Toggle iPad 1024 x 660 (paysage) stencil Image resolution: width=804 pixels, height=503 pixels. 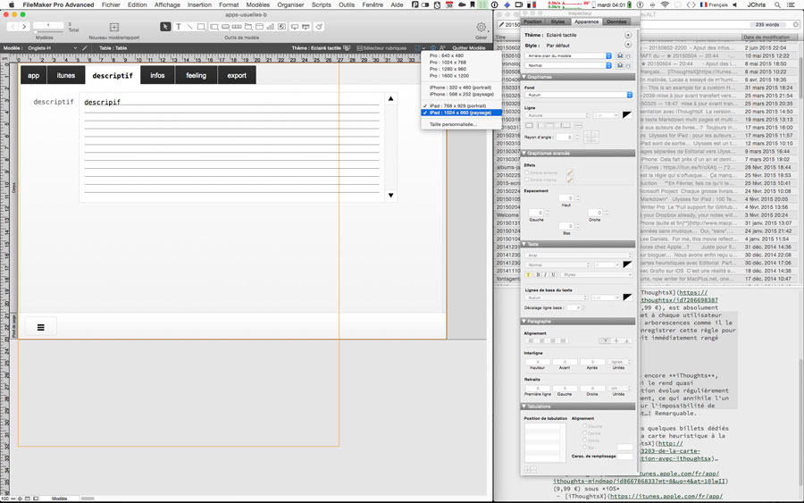point(459,113)
